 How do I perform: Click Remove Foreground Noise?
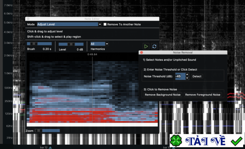click(x=203, y=95)
